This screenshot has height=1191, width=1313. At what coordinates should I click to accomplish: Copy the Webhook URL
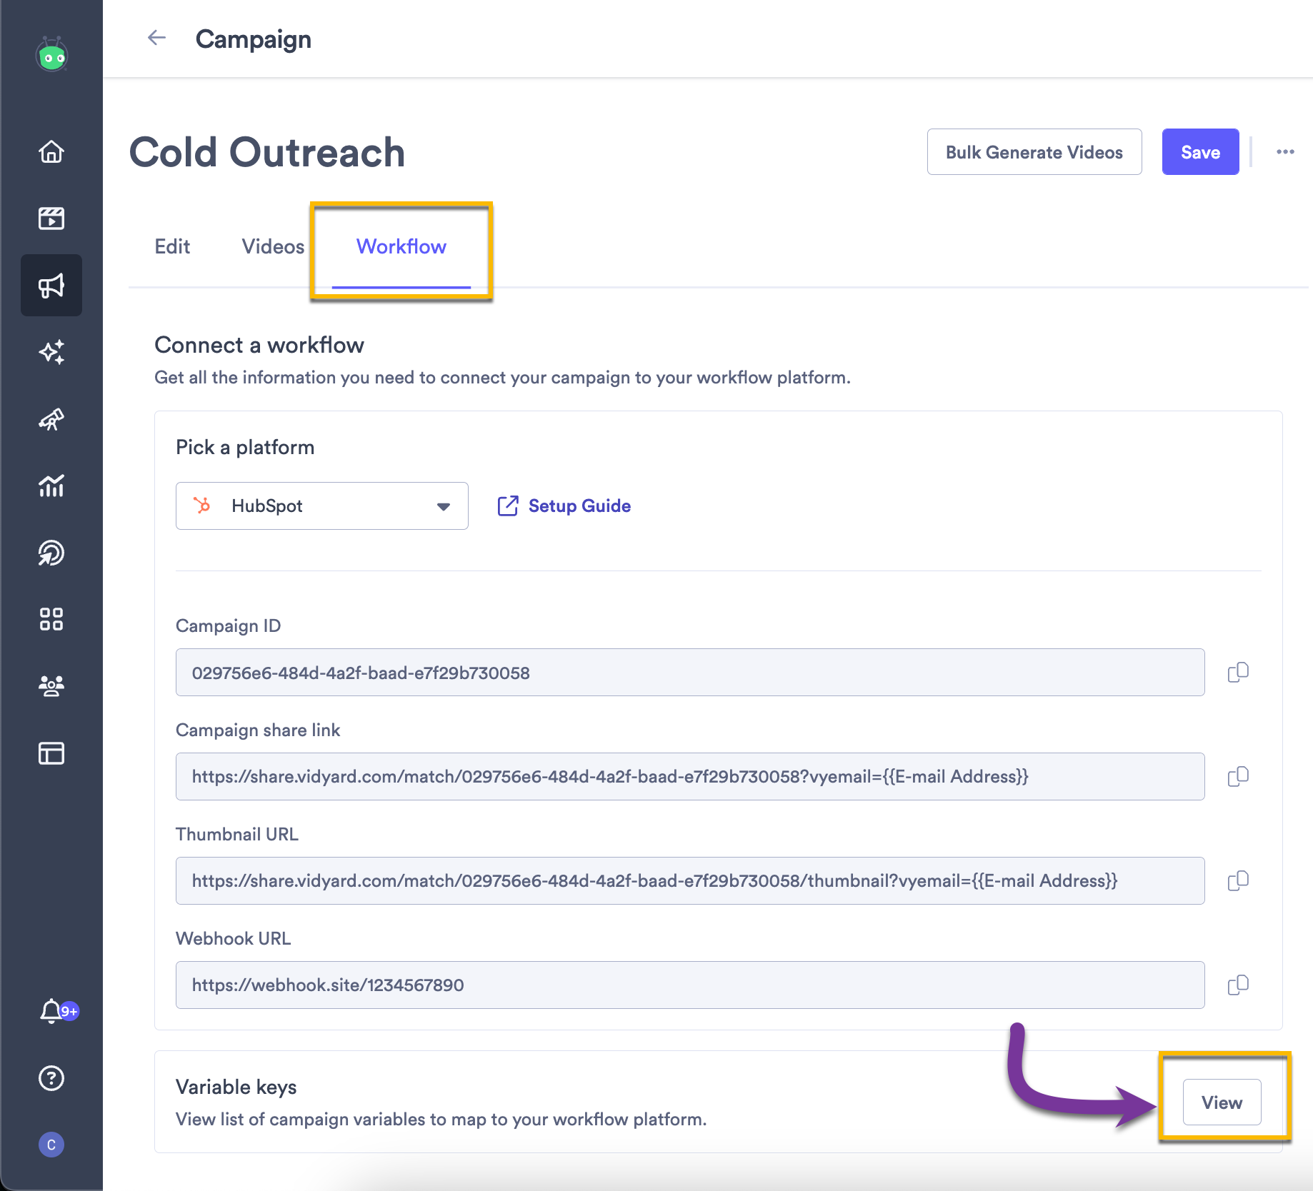[x=1238, y=985]
